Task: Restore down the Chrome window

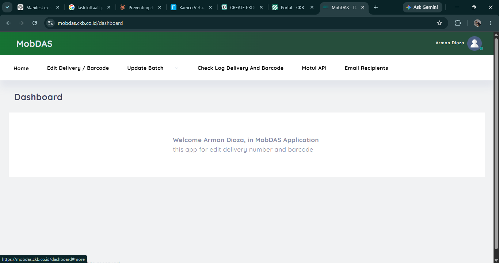Action: coord(474,7)
